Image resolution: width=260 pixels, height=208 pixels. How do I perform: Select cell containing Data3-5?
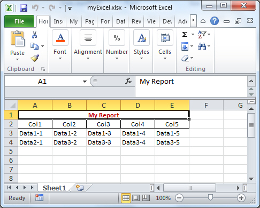pyautogui.click(x=172, y=142)
